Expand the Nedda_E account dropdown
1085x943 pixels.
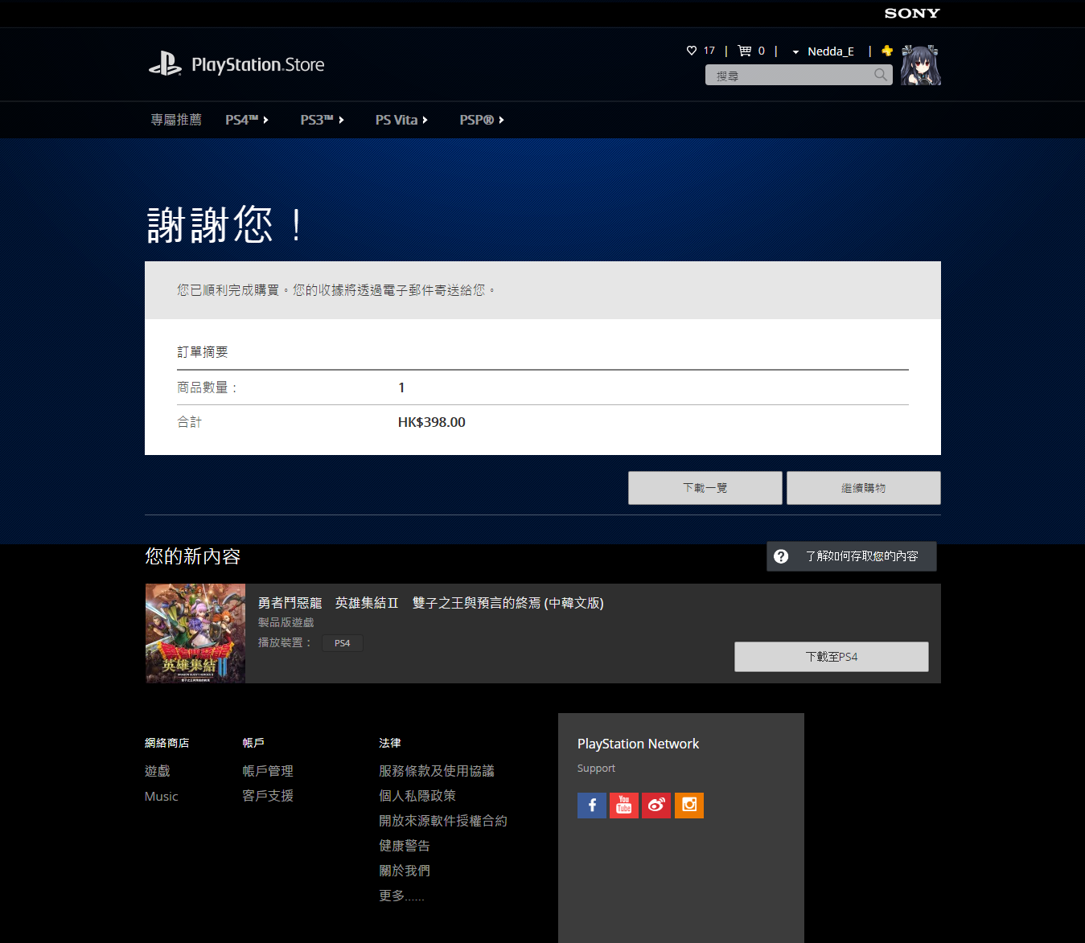(x=823, y=51)
